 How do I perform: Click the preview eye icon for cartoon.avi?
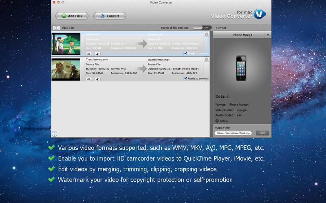[89, 54]
